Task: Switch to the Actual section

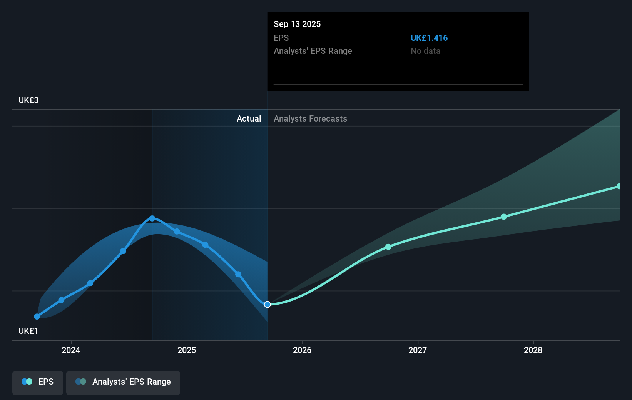Action: point(249,118)
